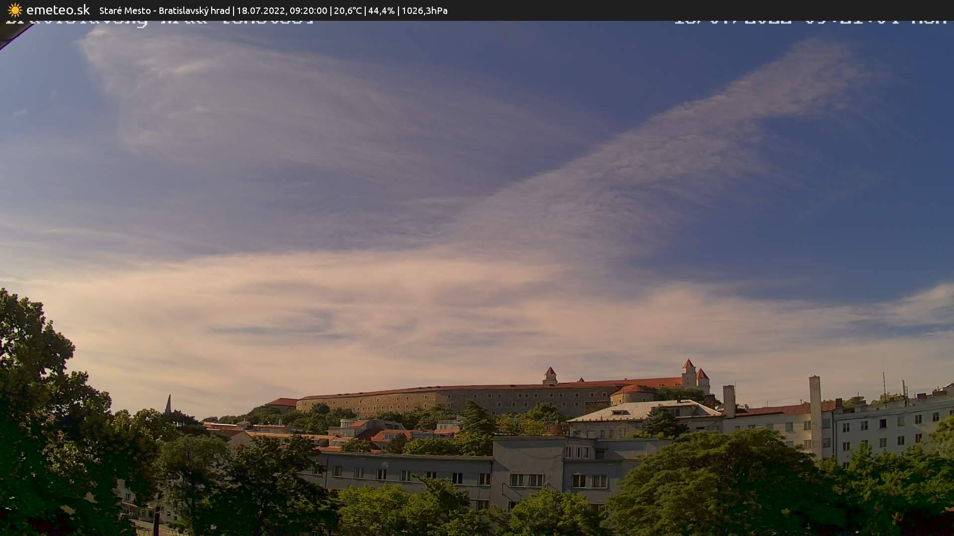
Task: Click the sun icon in the header
Action: 15,10
